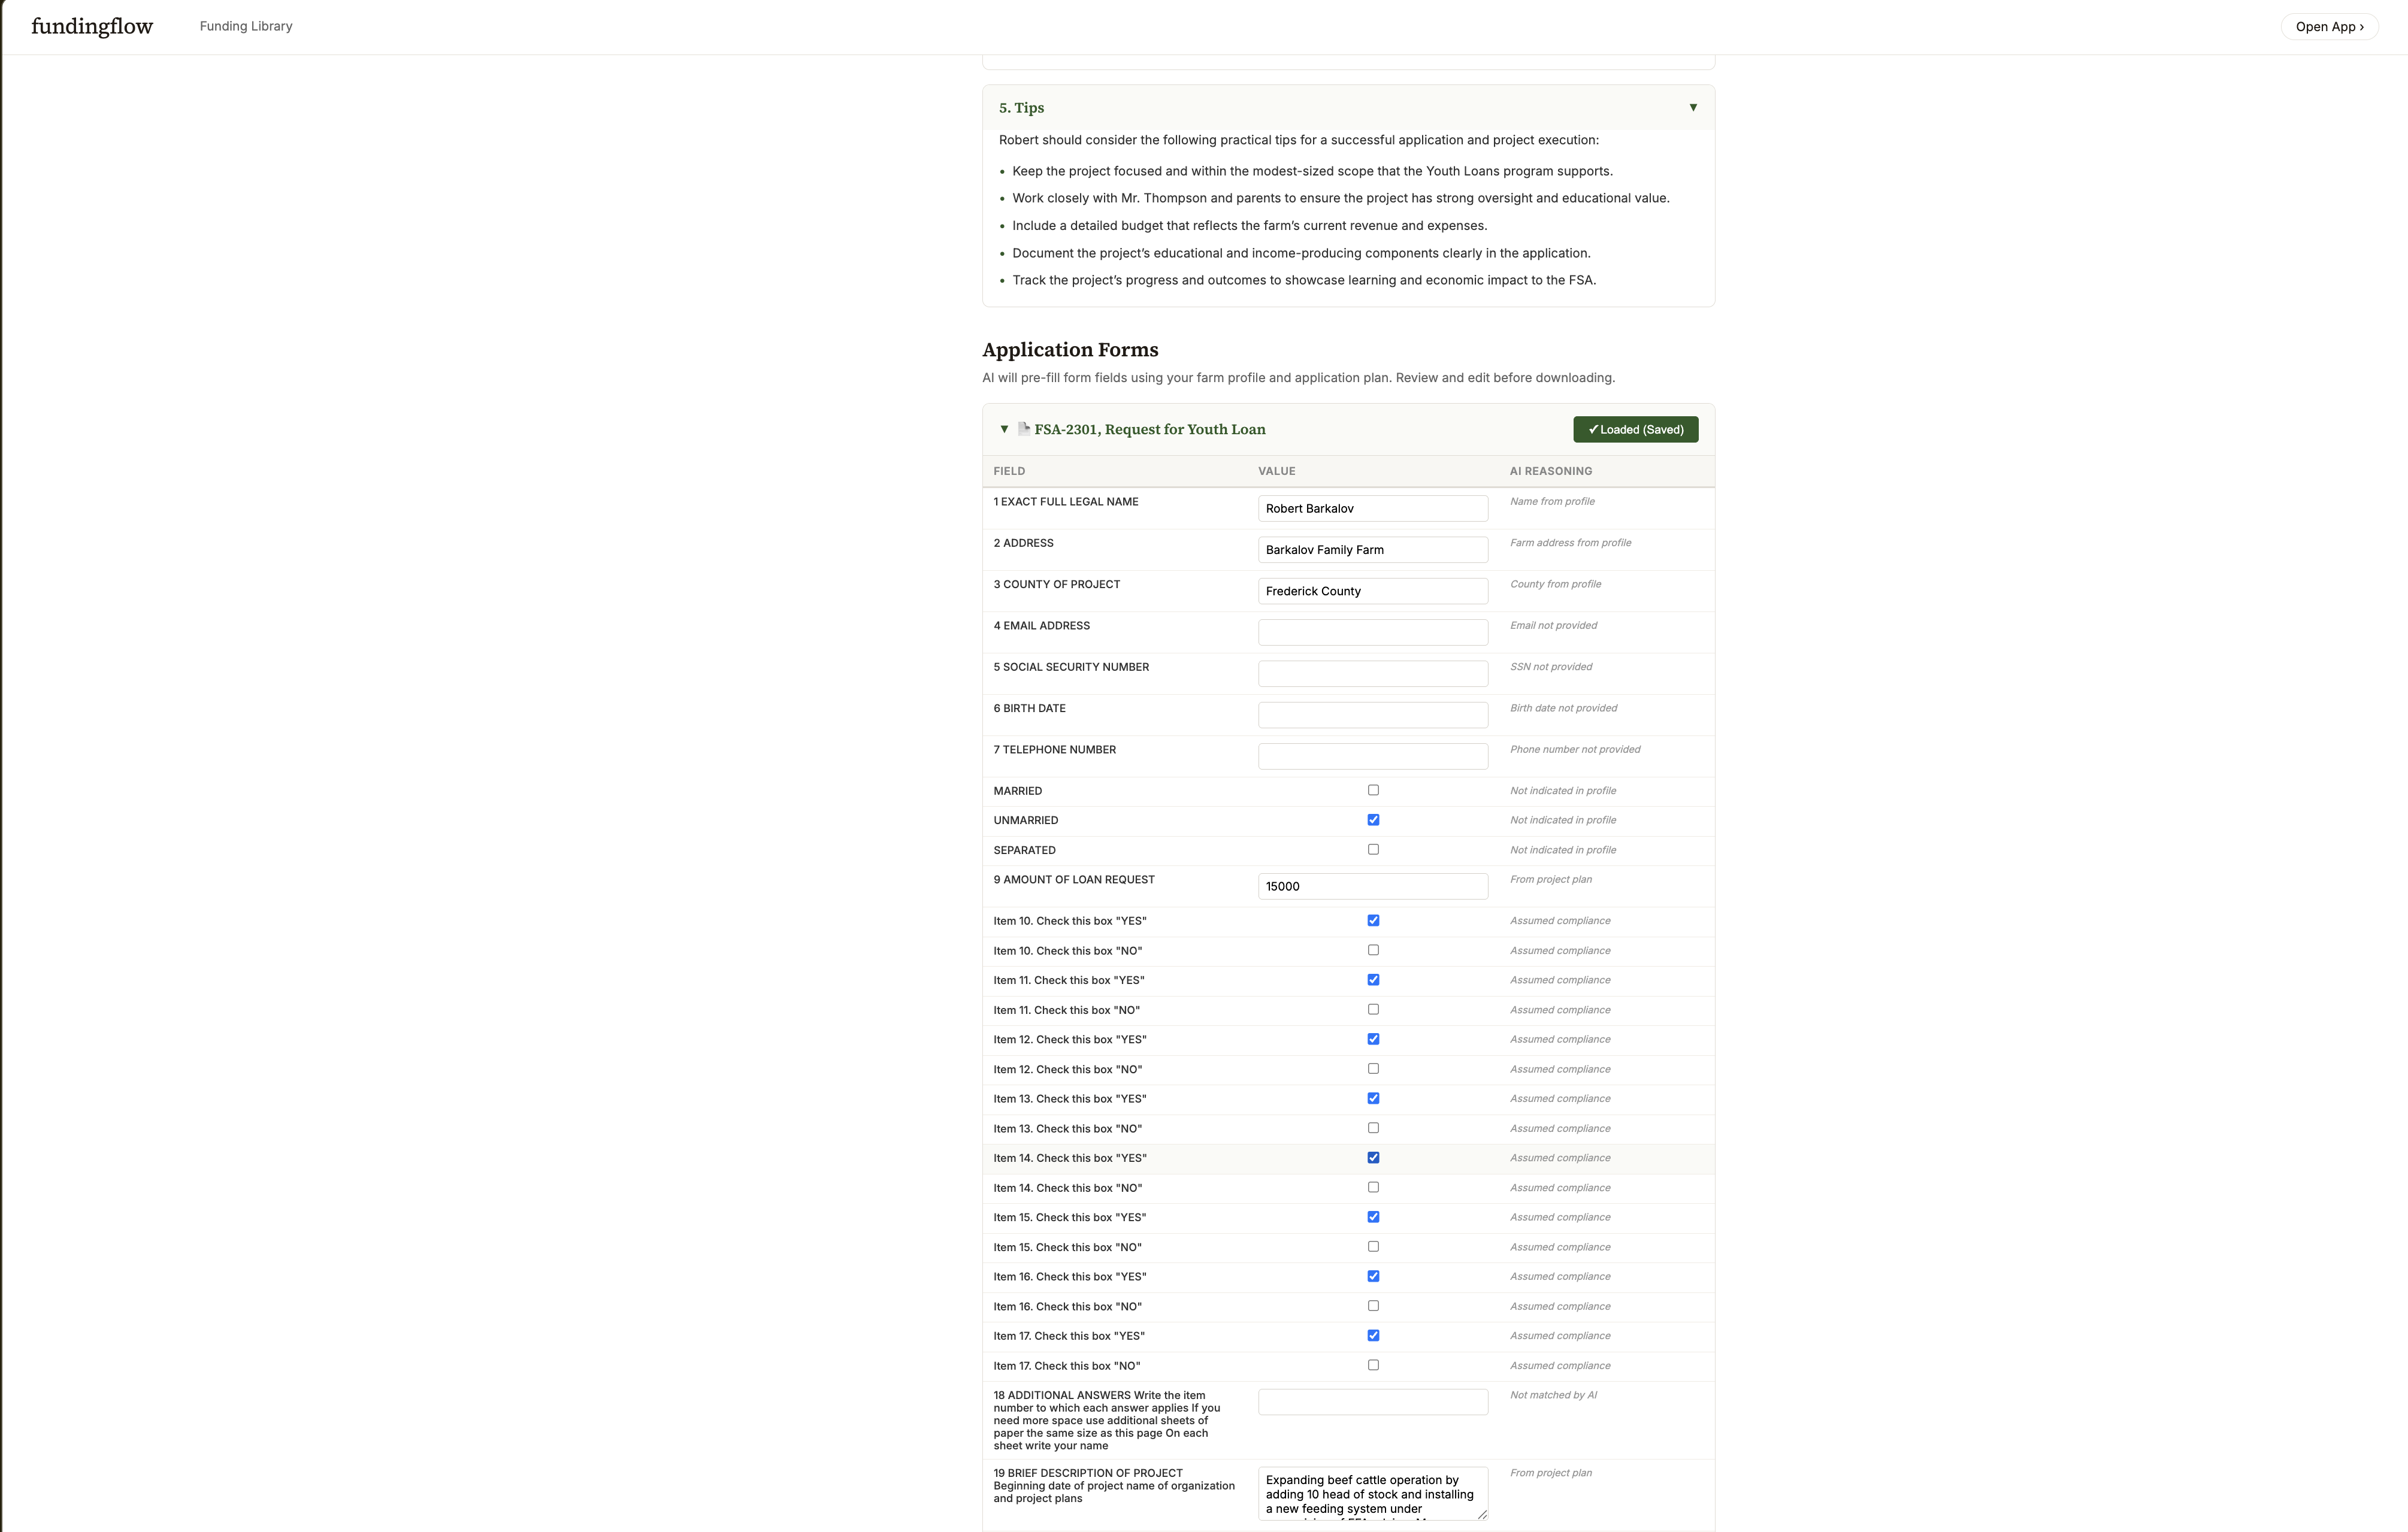Click the Social Security Number field

[1372, 674]
